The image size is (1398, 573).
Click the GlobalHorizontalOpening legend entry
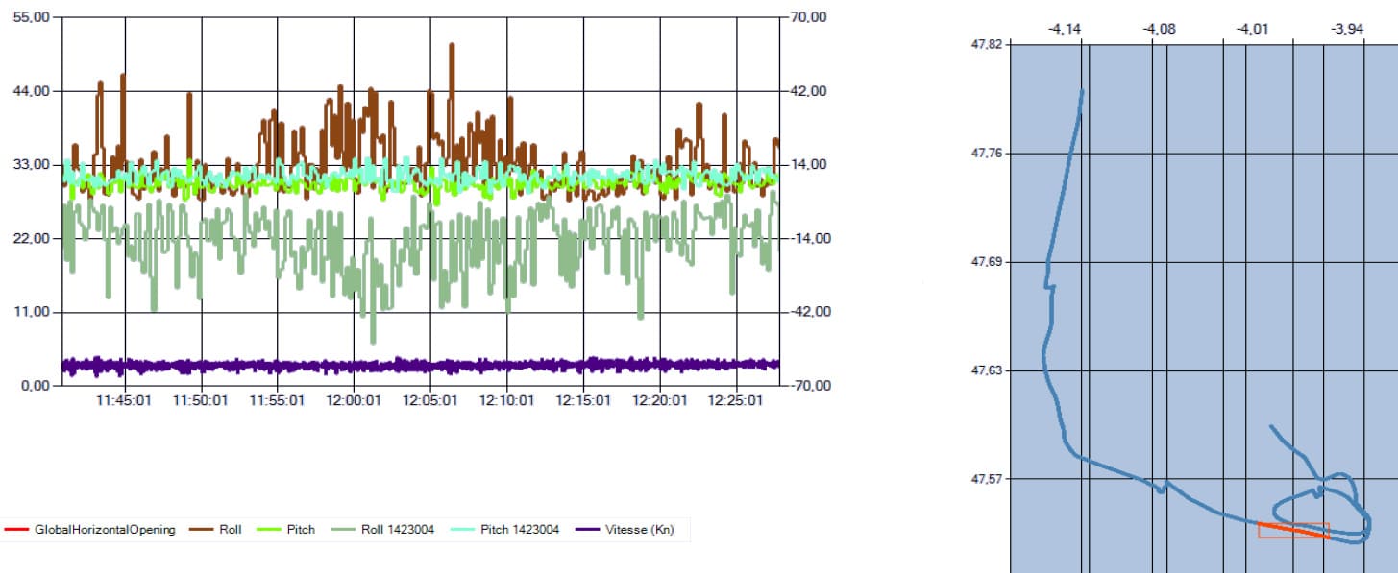click(x=90, y=529)
